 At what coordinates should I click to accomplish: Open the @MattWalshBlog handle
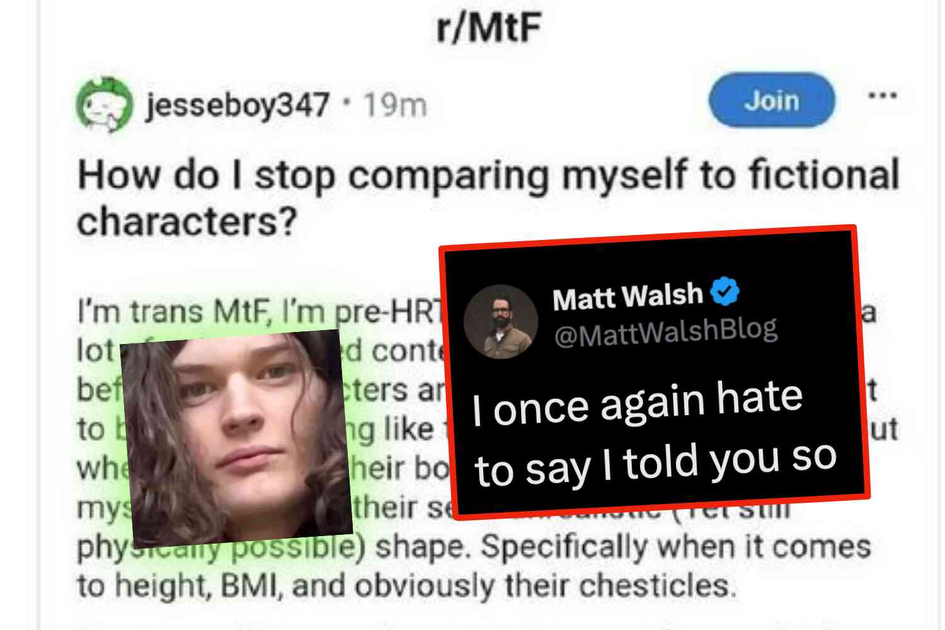[666, 332]
